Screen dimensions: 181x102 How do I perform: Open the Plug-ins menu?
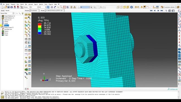tap(51, 4)
